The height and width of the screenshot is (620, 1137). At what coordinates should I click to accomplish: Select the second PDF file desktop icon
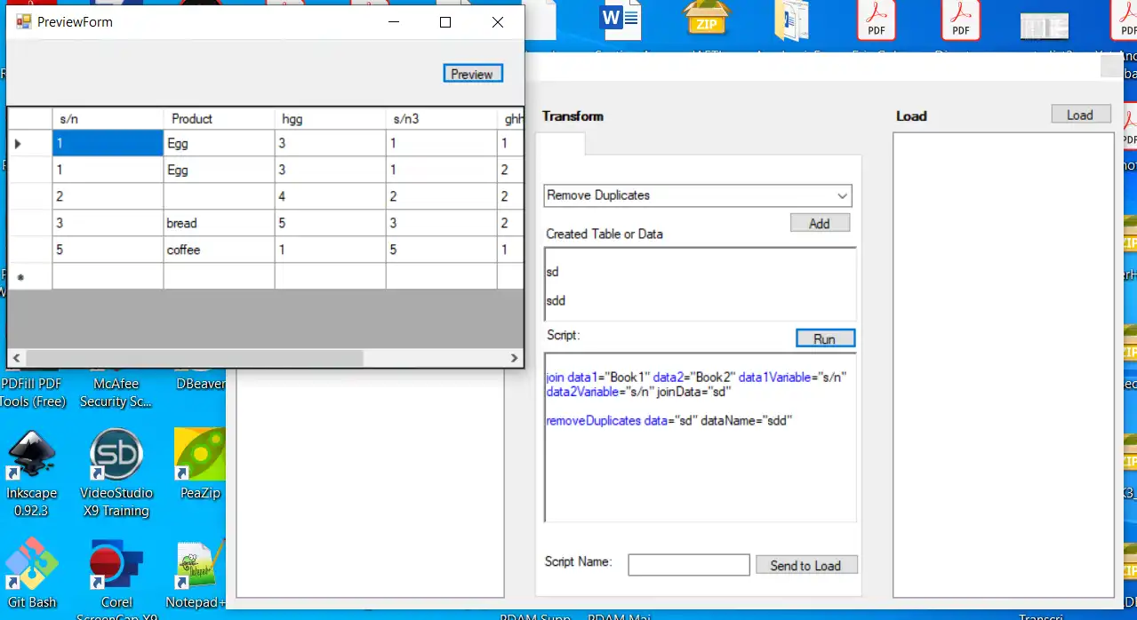pos(960,20)
